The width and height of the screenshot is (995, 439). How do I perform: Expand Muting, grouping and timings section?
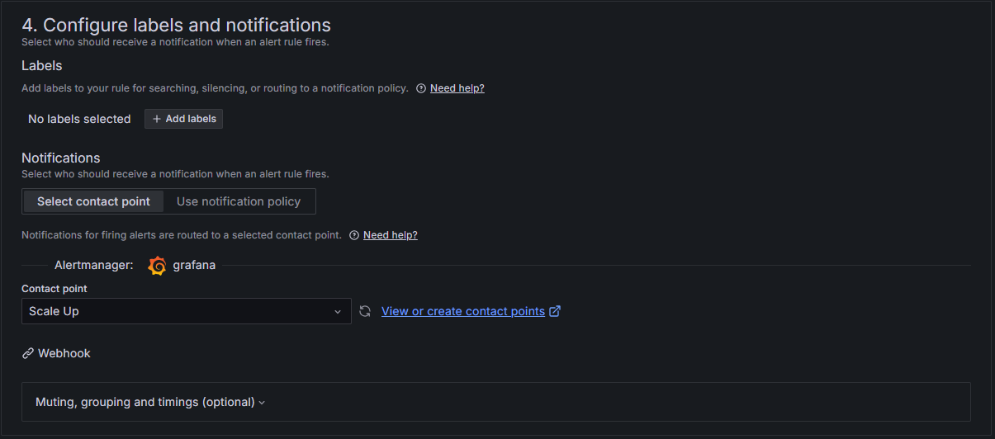[x=495, y=402]
